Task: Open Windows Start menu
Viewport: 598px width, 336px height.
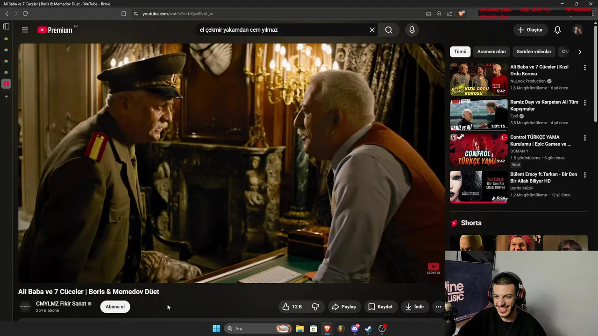Action: (216, 329)
